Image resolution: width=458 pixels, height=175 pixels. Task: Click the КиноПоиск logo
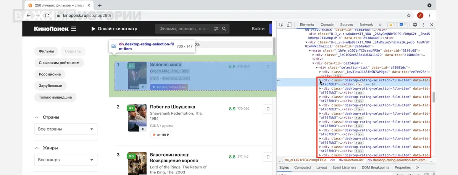[x=51, y=29]
